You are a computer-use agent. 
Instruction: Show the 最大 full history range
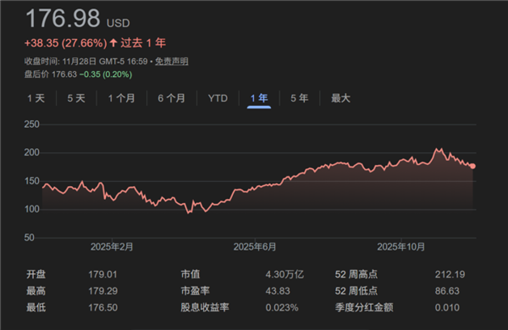341,98
